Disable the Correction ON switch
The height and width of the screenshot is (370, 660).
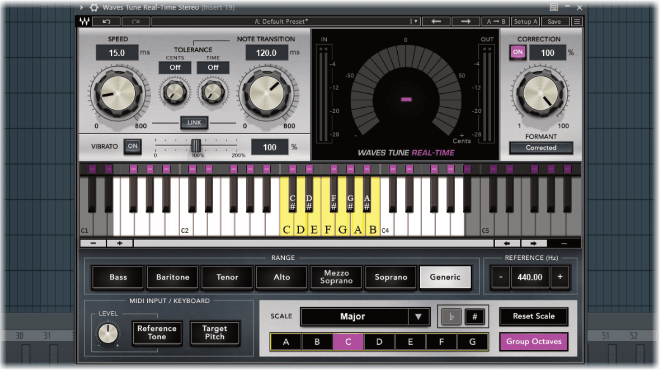517,52
